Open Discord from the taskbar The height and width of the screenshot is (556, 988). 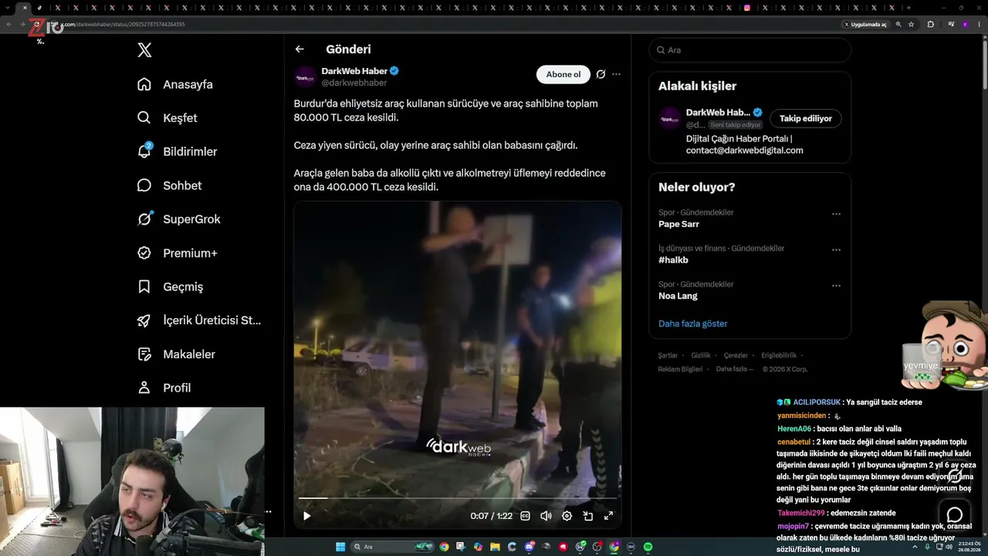(529, 547)
